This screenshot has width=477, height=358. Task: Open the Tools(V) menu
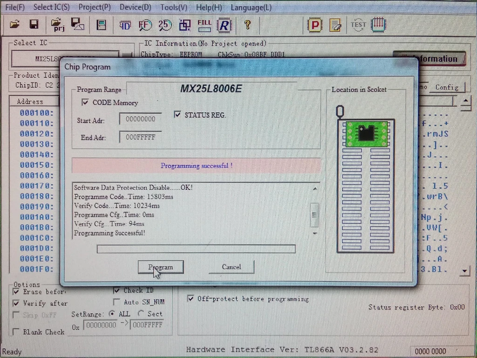[x=174, y=7]
